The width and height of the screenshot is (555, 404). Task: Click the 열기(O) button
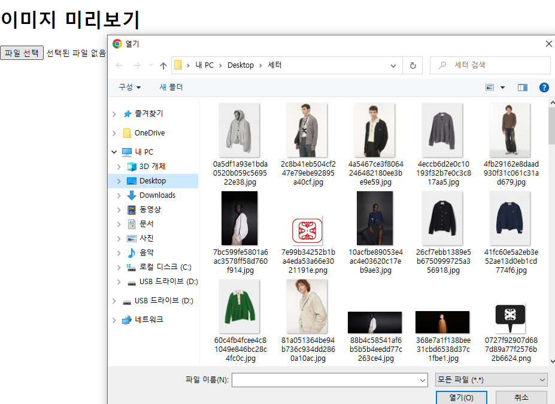point(462,397)
